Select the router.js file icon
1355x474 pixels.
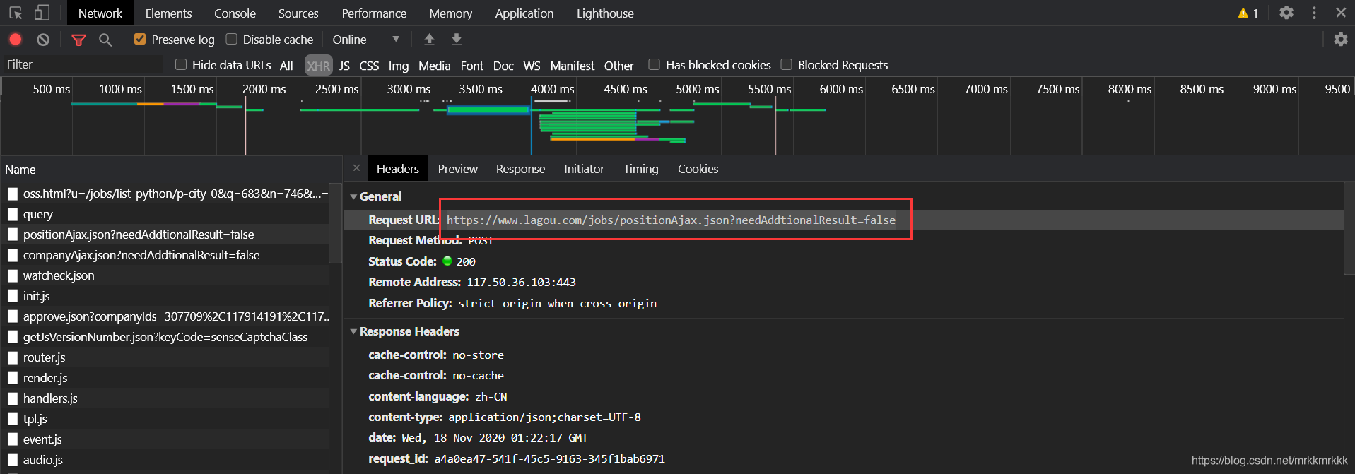coord(13,357)
